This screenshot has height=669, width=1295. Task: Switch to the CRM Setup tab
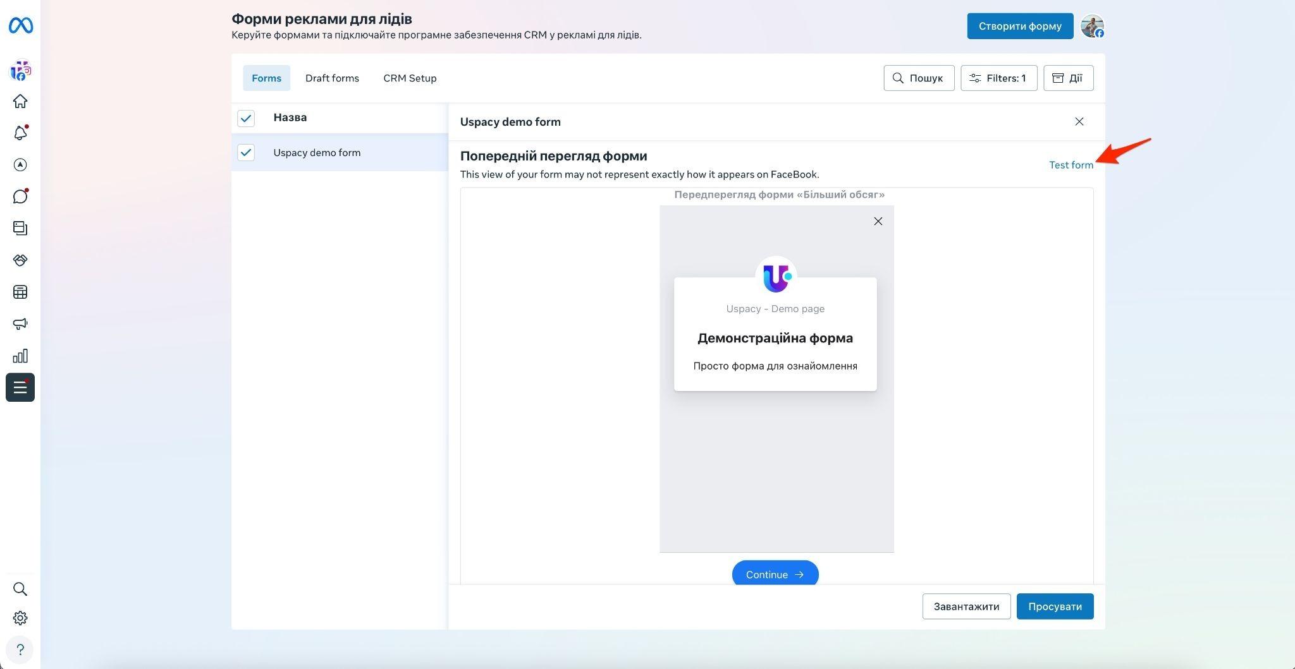410,78
